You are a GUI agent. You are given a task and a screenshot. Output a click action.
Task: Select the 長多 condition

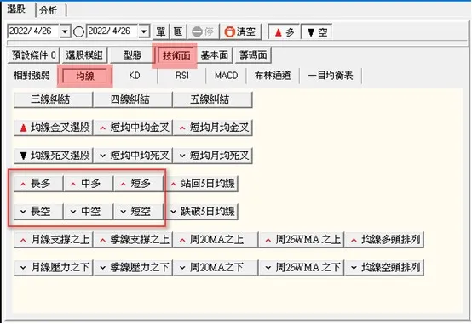click(38, 184)
